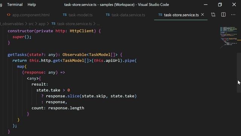Click the 'constructor' keyword in code
This screenshot has width=241, height=136.
(x=21, y=31)
